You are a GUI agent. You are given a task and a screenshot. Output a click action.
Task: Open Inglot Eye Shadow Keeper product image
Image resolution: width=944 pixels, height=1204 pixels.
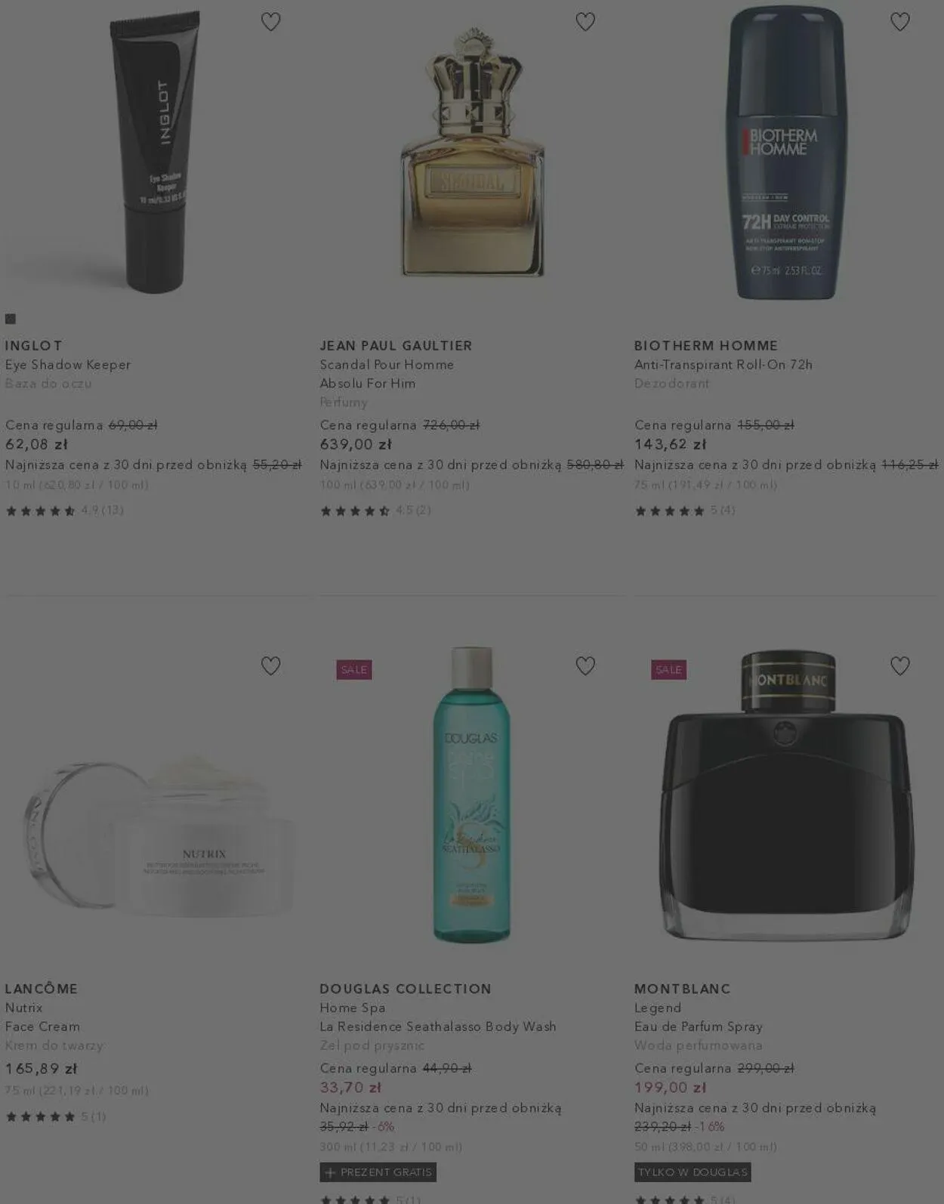(x=155, y=151)
